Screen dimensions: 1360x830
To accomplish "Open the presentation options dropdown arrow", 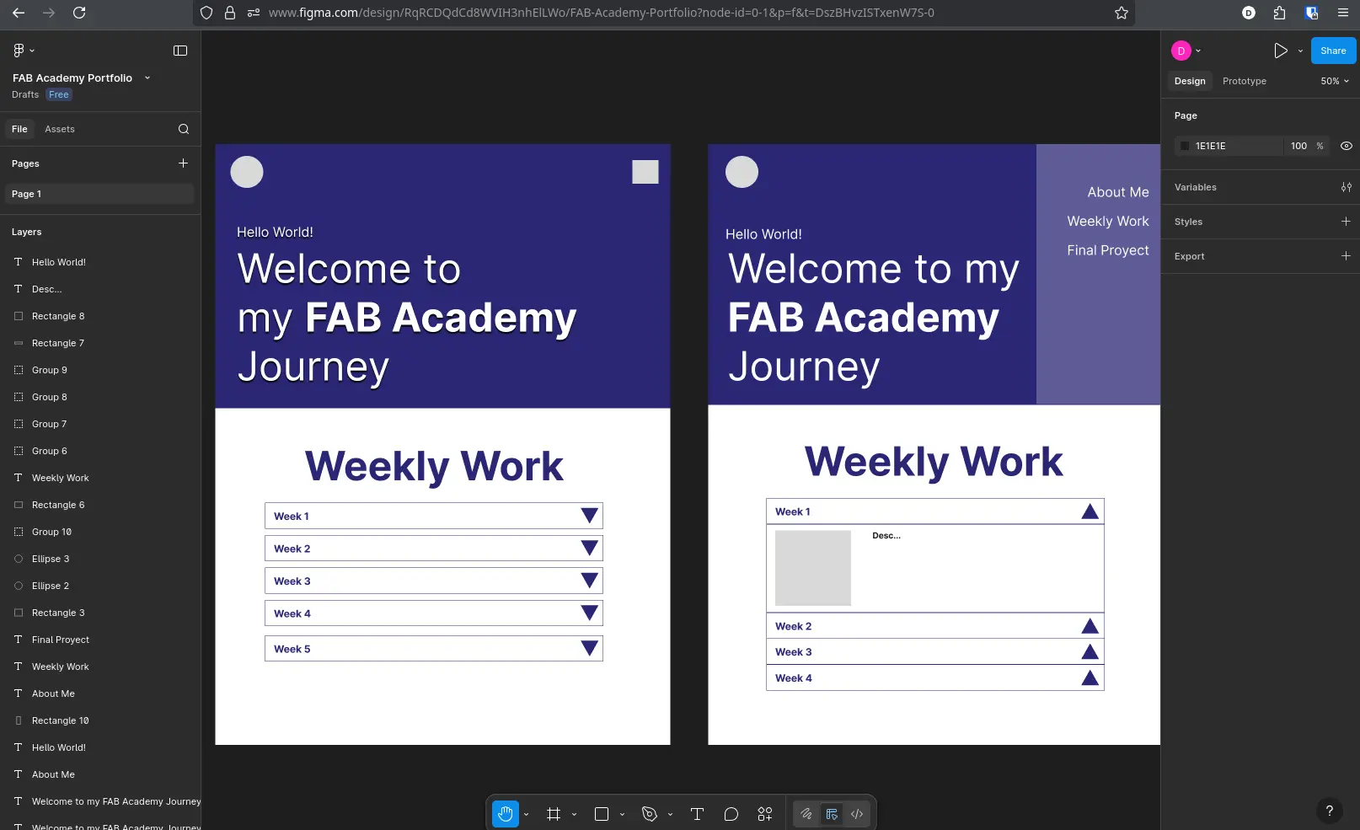I will tap(1300, 51).
